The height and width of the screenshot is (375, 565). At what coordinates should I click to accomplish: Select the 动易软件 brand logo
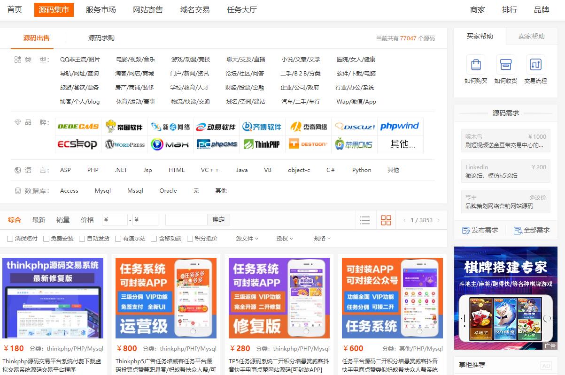tap(216, 127)
